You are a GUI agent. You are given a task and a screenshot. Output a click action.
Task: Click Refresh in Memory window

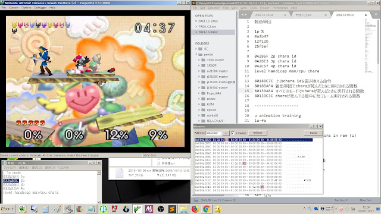pos(258,133)
